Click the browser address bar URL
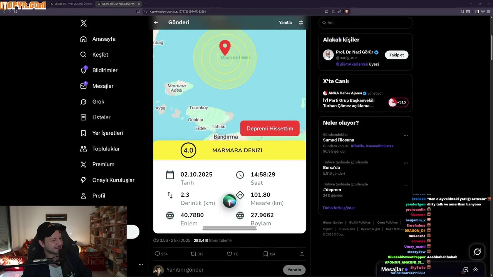Viewport: 493px width, 277px height. [x=178, y=12]
